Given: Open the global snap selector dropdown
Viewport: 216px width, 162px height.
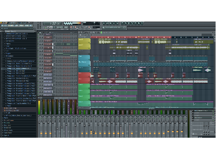Looking at the screenshot, I should [x=96, y=27].
